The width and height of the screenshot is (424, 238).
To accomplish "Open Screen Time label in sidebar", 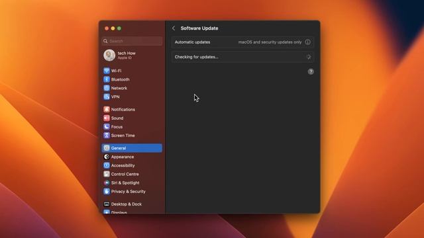I will click(123, 135).
